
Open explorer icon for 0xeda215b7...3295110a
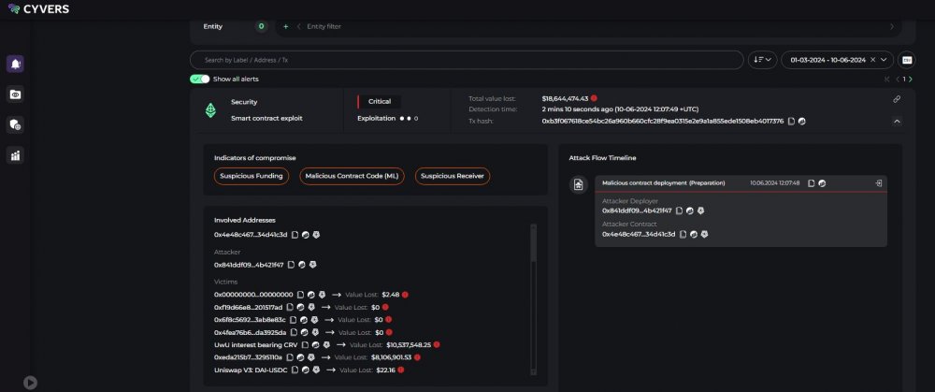click(300, 357)
